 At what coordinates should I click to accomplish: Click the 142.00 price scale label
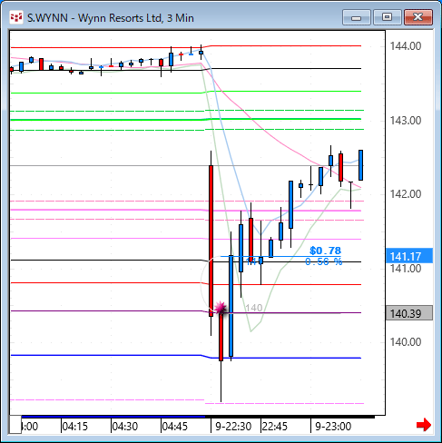click(406, 194)
